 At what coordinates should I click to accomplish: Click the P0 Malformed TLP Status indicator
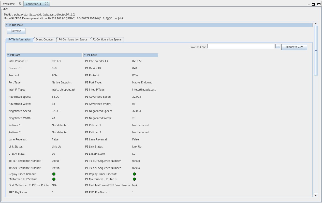click(54, 179)
